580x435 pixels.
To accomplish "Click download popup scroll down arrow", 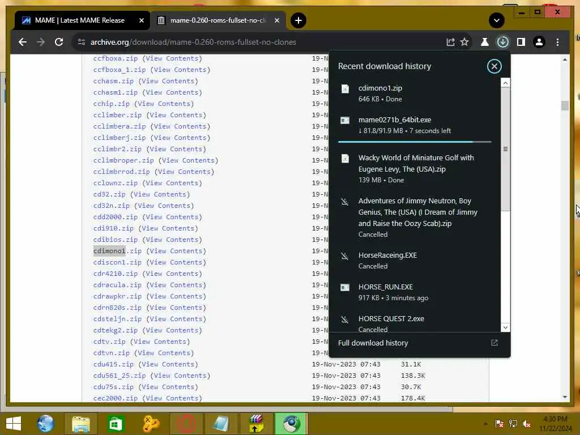I will (x=505, y=327).
